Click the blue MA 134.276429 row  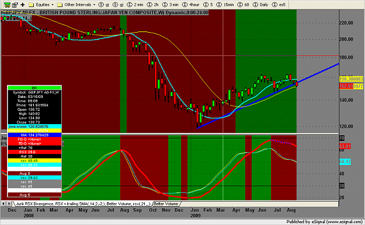tap(34, 135)
